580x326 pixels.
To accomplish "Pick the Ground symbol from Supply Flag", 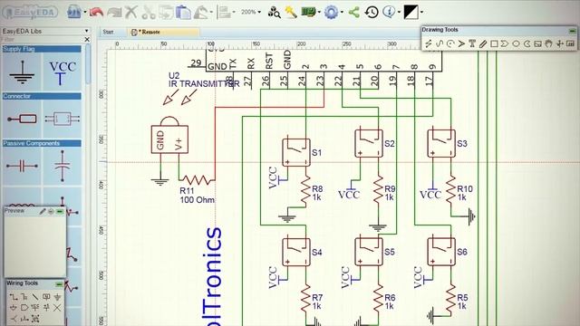I will click(x=22, y=72).
